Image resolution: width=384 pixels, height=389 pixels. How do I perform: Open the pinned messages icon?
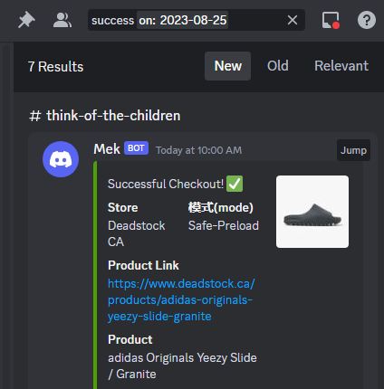26,20
